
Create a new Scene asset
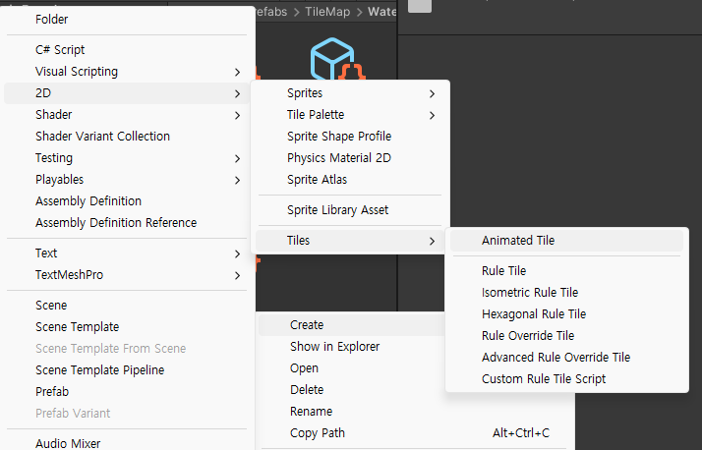pyautogui.click(x=127, y=305)
